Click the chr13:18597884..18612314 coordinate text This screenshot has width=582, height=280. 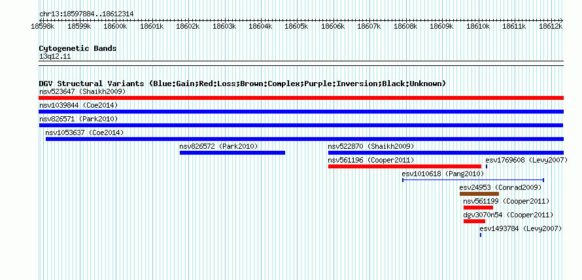(86, 14)
